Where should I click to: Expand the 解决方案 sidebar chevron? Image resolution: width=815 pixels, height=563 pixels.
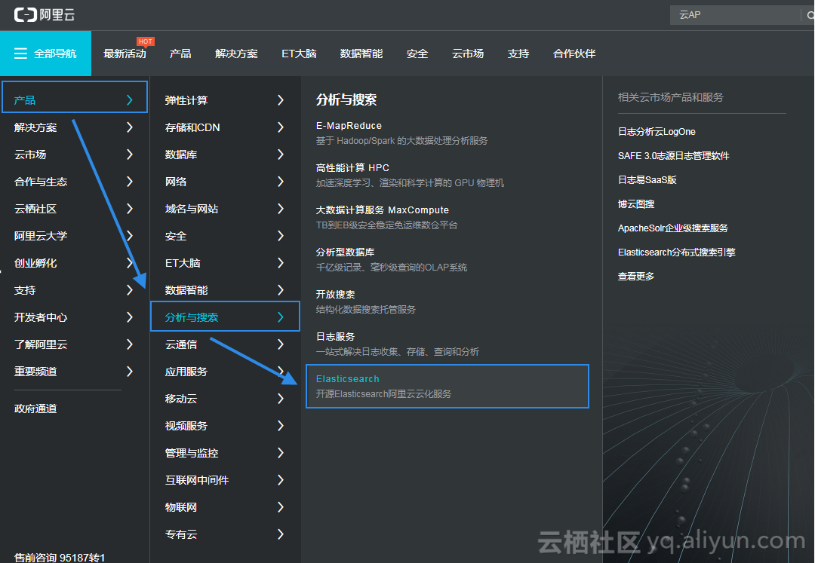[130, 127]
